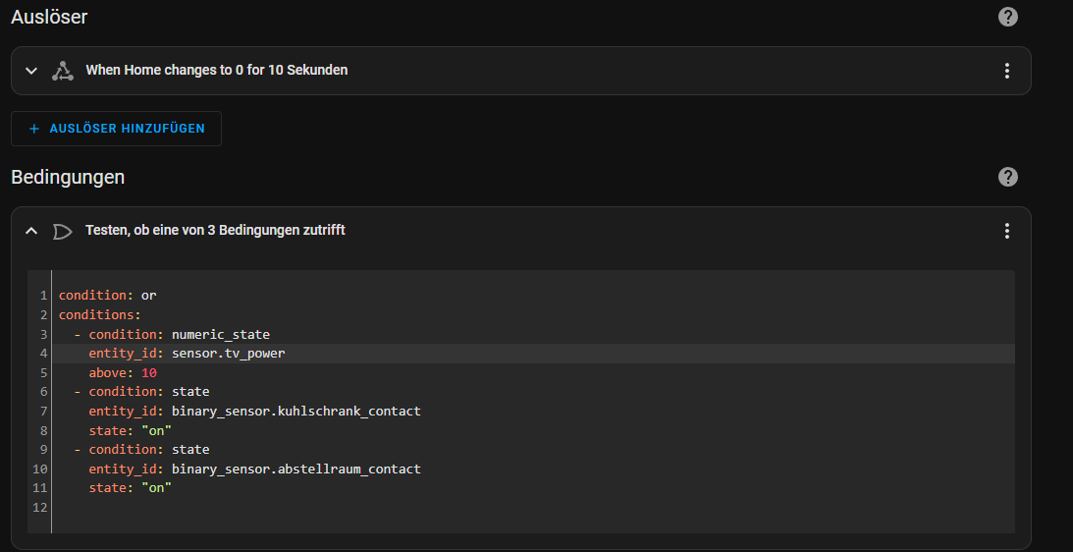This screenshot has width=1073, height=552.
Task: Open help for the Bedingungen section
Action: pyautogui.click(x=1007, y=178)
